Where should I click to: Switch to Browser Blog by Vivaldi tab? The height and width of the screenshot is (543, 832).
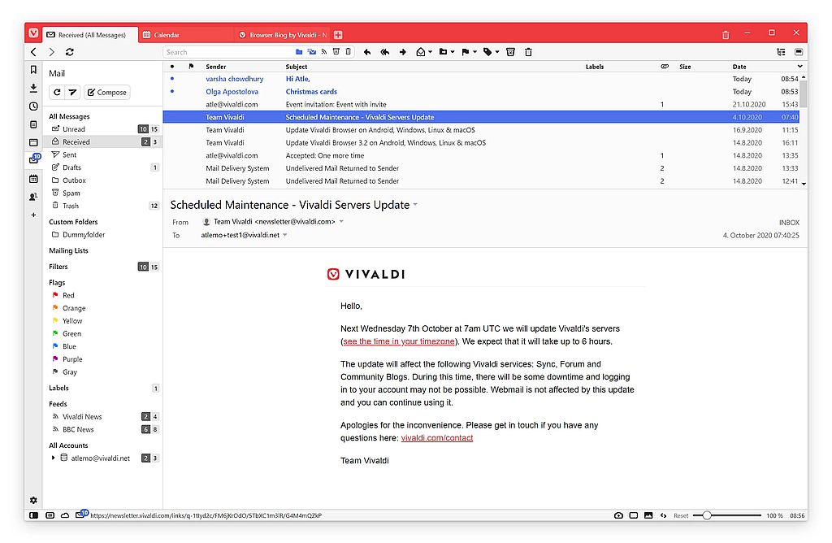pyautogui.click(x=282, y=35)
